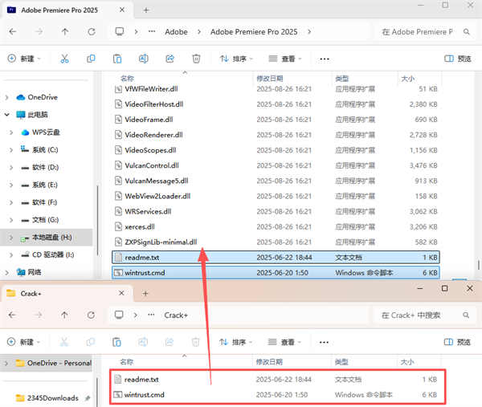Click the breadcrumb ellipsis in the Premiere address bar
Image resolution: width=482 pixels, height=407 pixels.
click(152, 31)
